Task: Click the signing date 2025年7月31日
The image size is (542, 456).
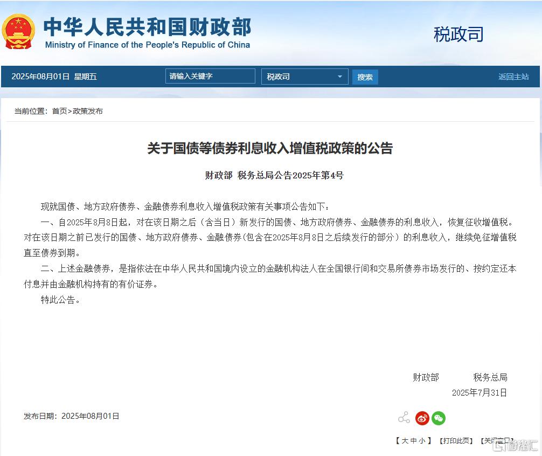Action: tap(480, 393)
